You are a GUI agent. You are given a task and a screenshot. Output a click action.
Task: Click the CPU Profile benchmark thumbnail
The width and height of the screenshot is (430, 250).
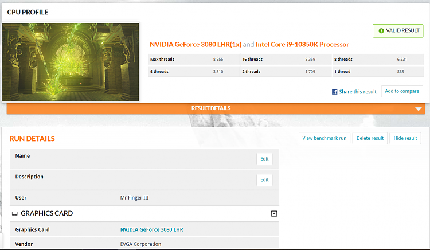(x=70, y=62)
